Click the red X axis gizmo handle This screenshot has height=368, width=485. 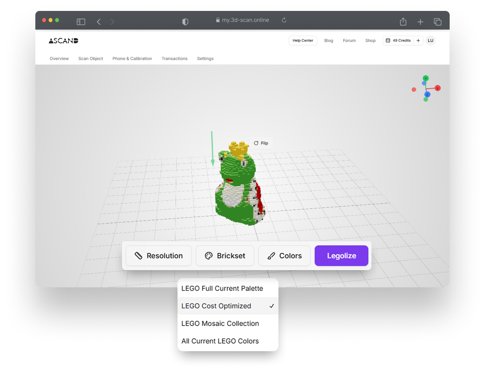tap(437, 88)
